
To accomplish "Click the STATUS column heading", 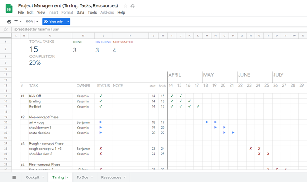I will 103,86.
